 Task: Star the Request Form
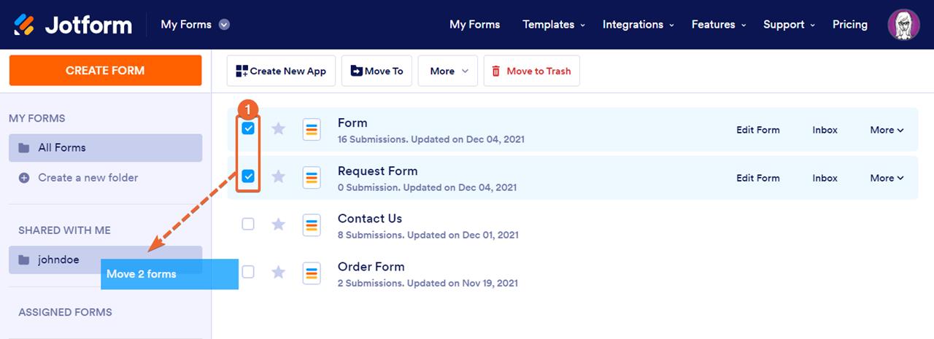[x=278, y=176]
